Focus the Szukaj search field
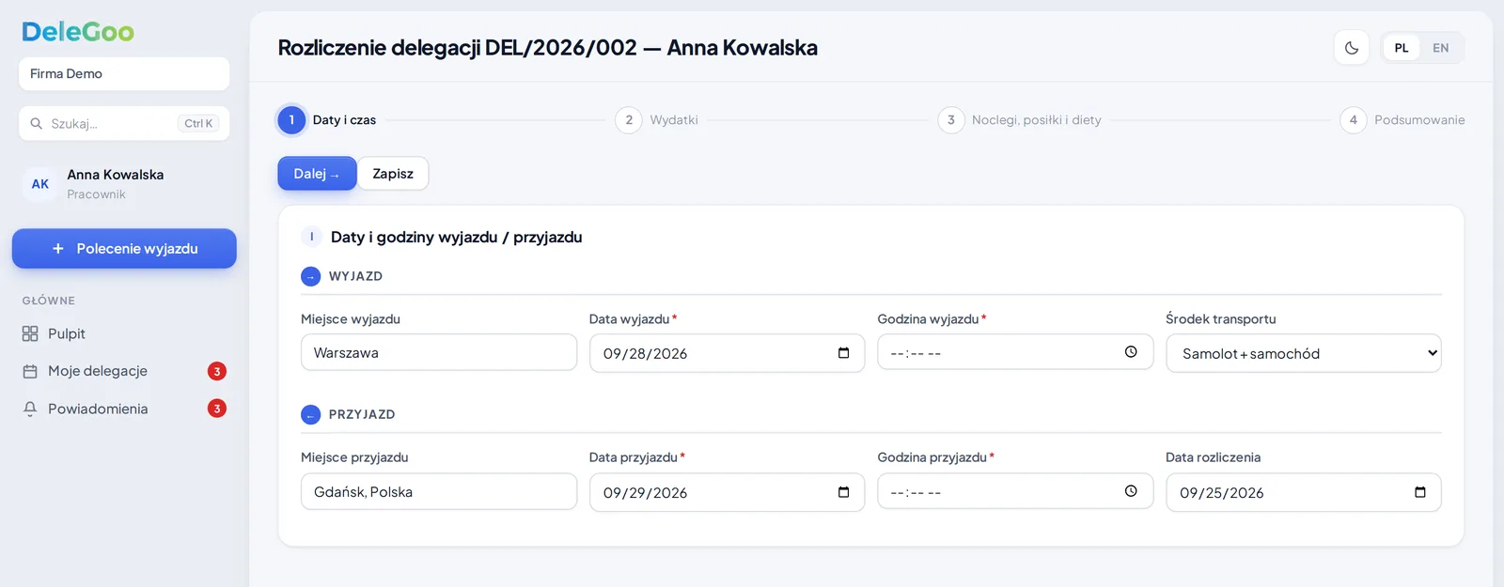This screenshot has width=1504, height=587. [x=124, y=123]
